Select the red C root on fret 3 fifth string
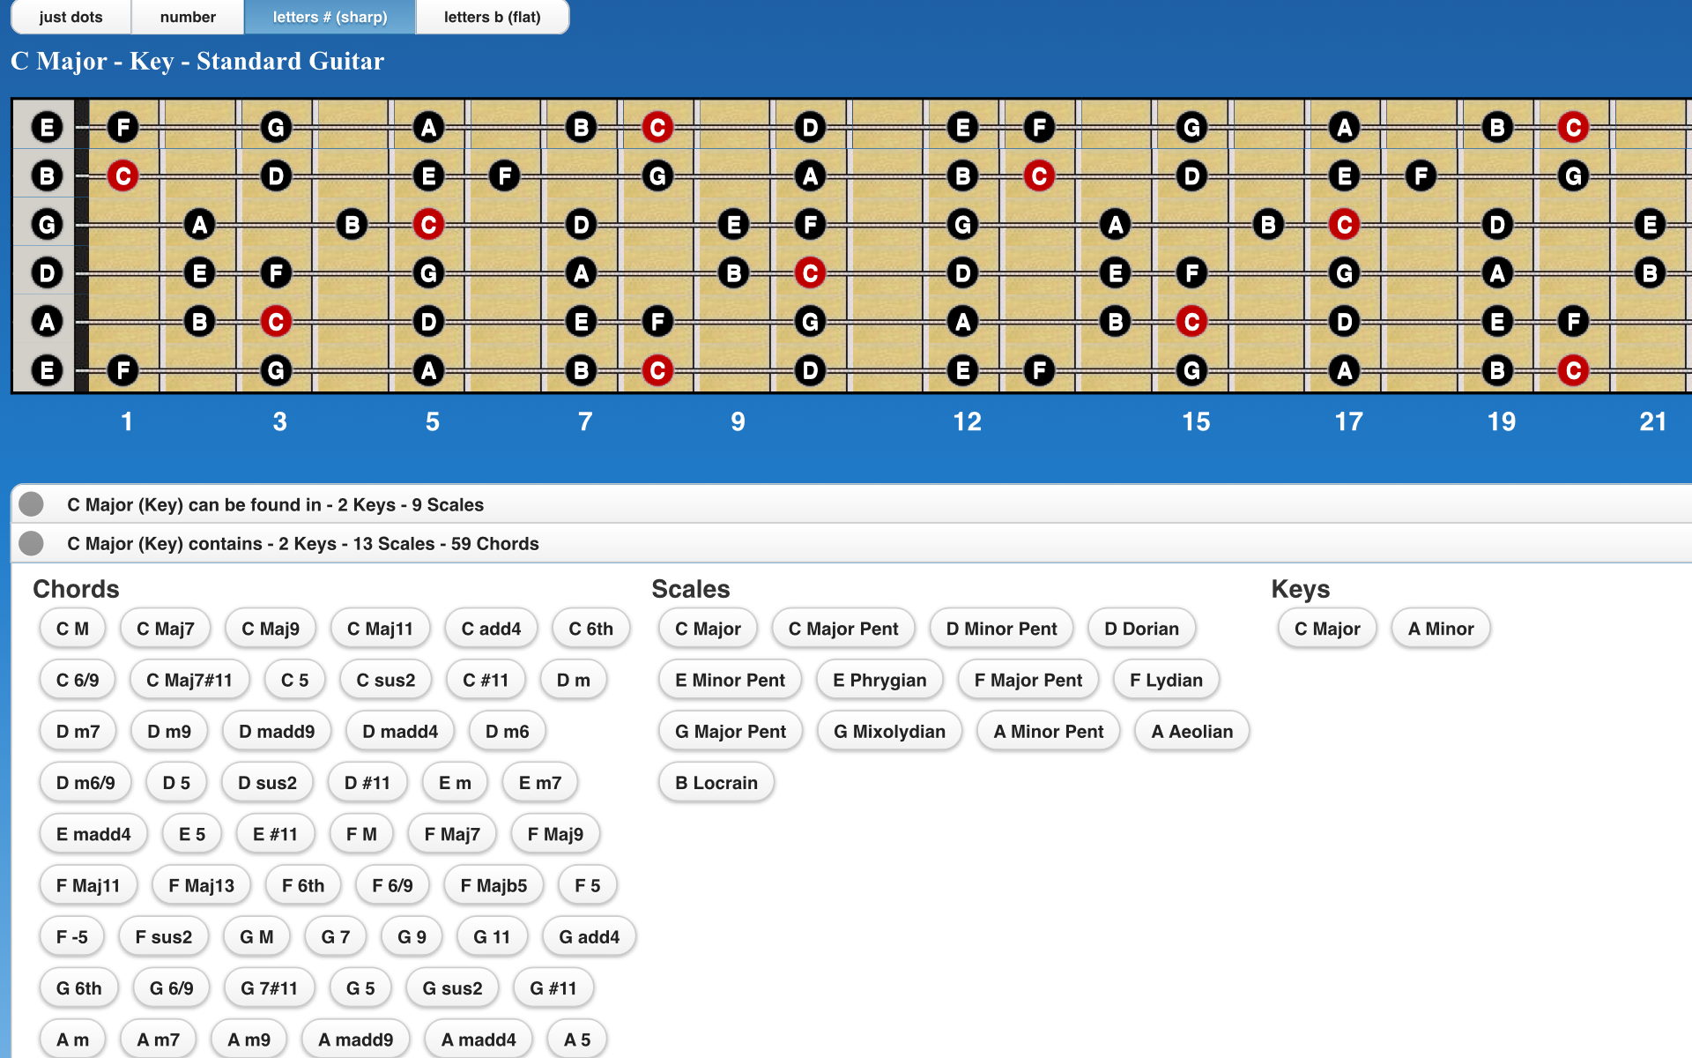 click(x=276, y=322)
